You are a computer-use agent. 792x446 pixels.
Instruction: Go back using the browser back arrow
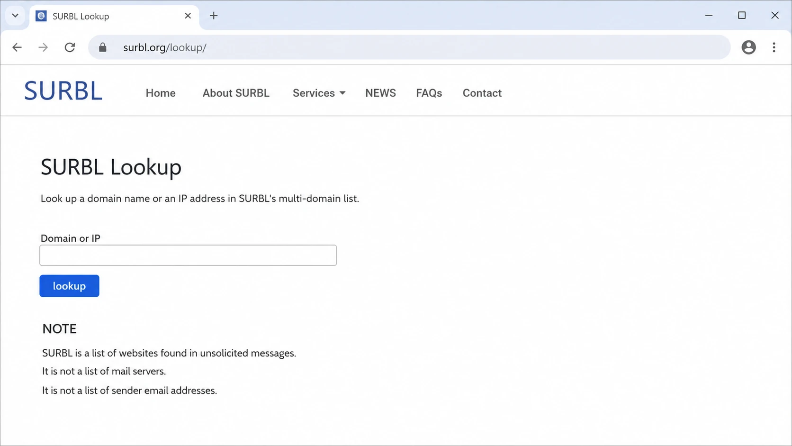pos(17,47)
